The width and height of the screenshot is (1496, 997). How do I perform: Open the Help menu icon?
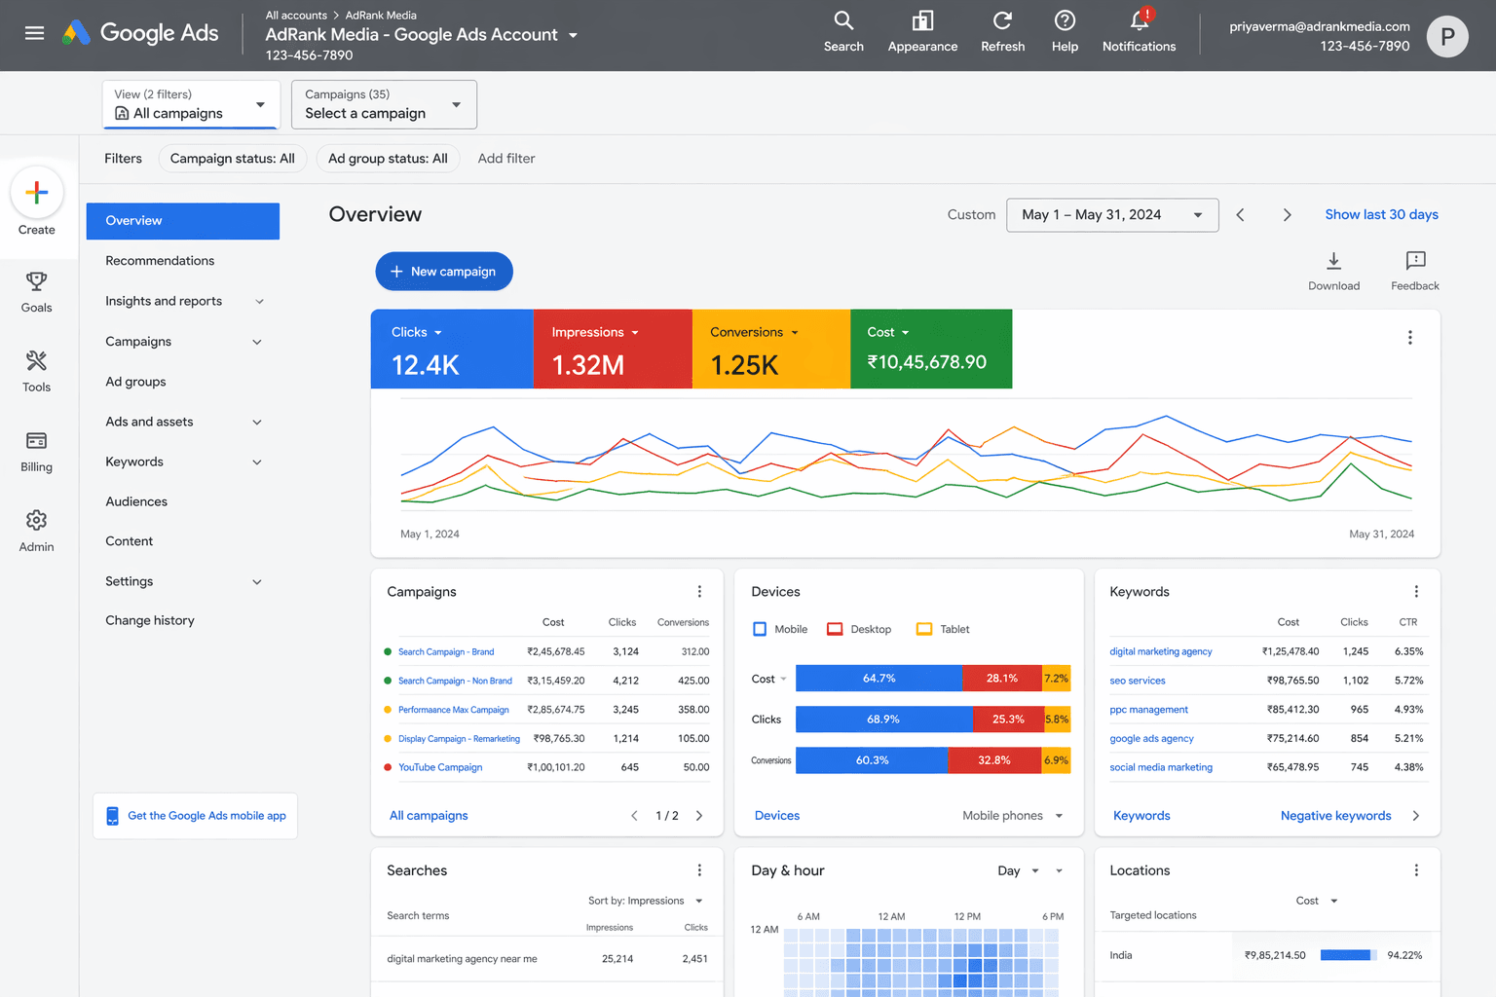point(1065,31)
